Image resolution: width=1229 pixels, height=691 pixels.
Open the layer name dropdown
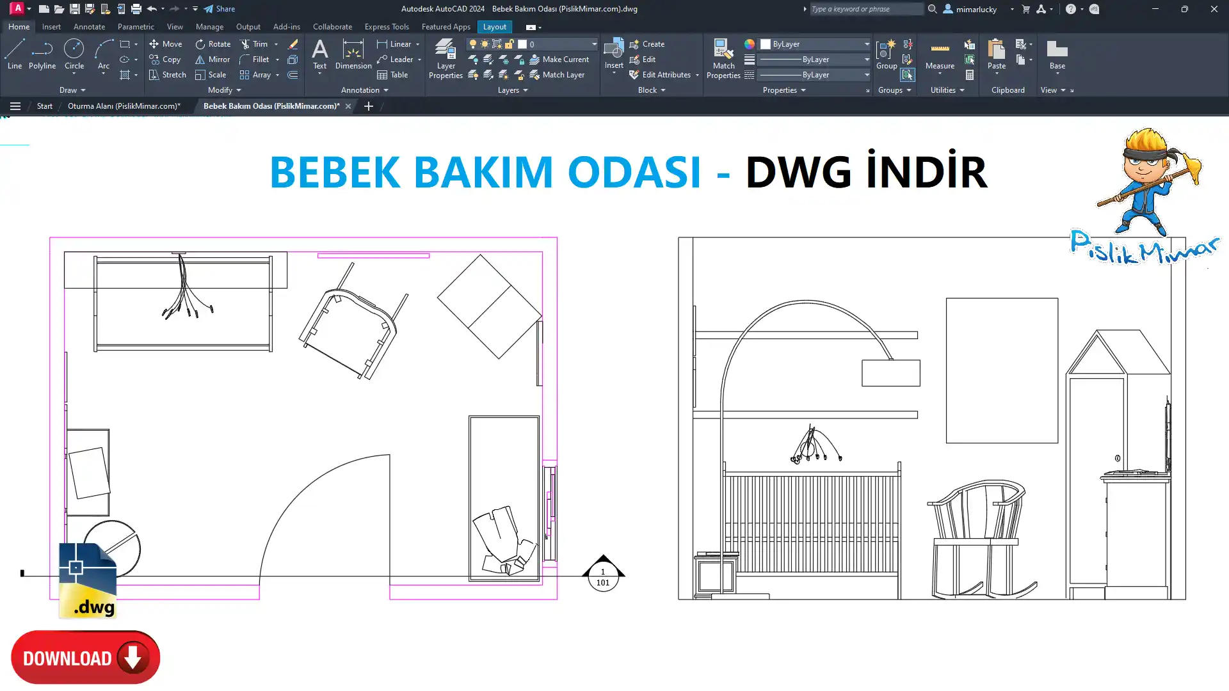coord(593,44)
